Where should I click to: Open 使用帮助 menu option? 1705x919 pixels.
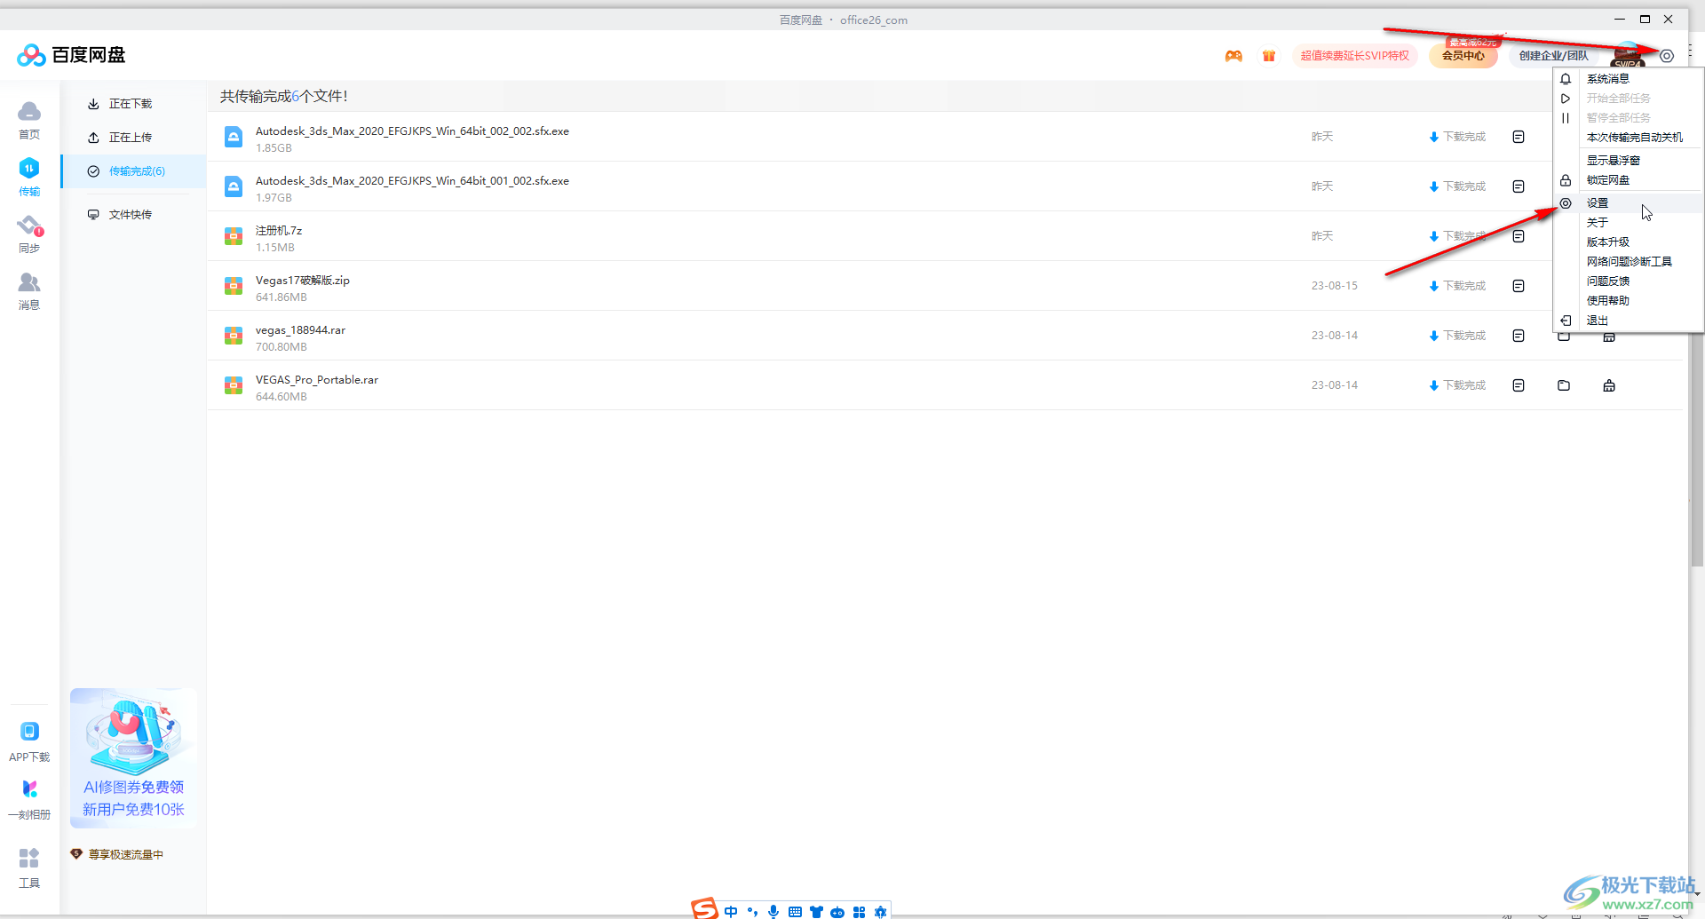tap(1629, 301)
